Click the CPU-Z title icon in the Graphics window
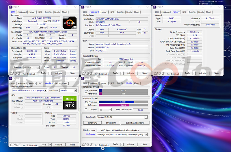The width and height of the screenshot is (231, 152). click(11, 78)
